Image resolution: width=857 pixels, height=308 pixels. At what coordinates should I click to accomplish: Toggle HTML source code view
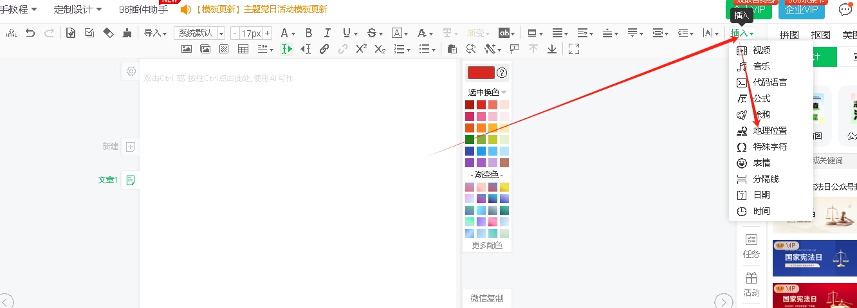pos(11,33)
